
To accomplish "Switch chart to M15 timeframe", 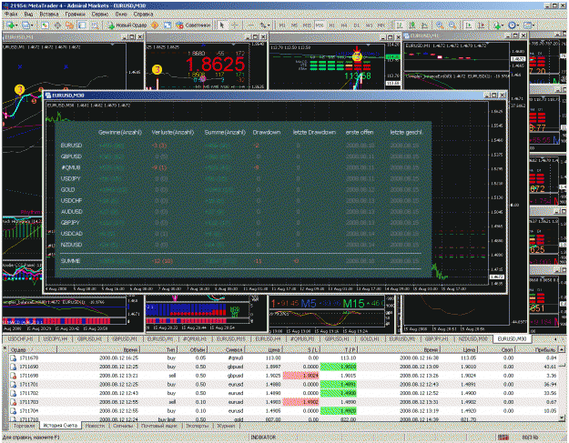I will point(307,25).
